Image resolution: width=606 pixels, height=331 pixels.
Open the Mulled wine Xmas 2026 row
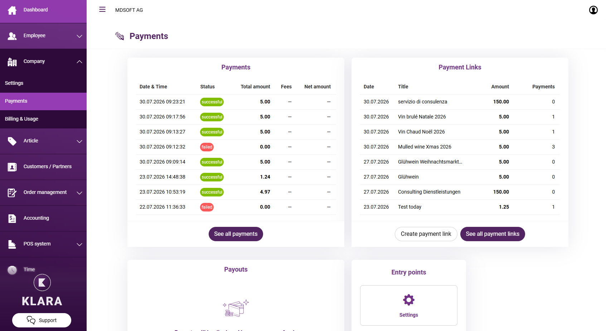pos(460,147)
